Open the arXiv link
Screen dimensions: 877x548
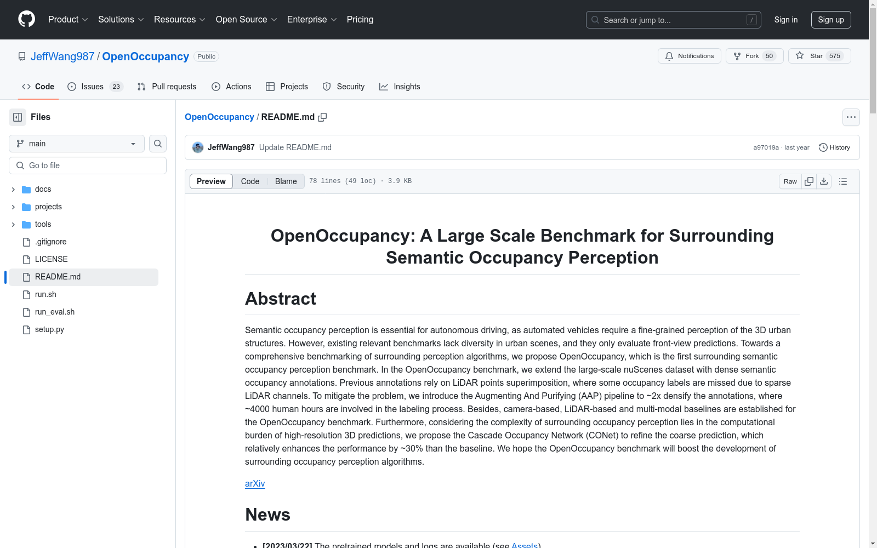pos(255,483)
